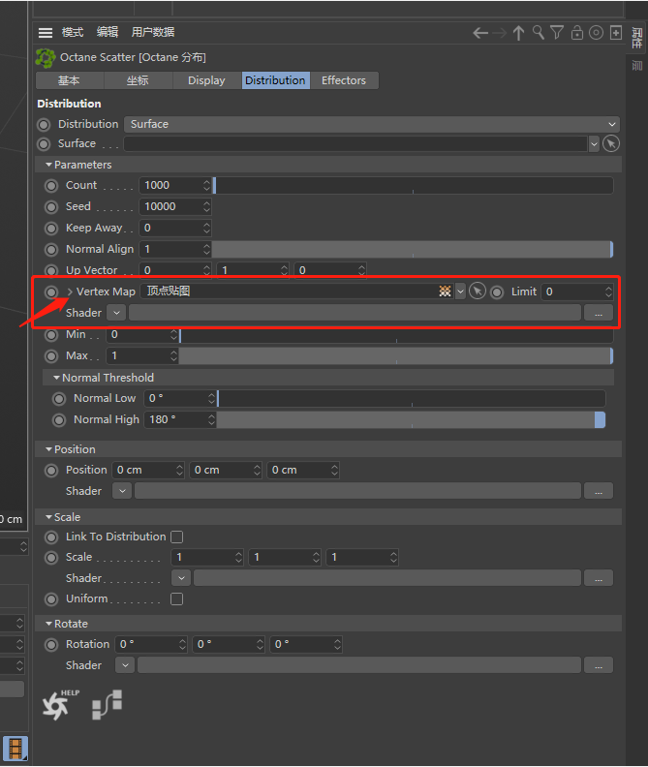Collapse the Position section
Viewport: 648px width, 767px height.
[x=49, y=449]
